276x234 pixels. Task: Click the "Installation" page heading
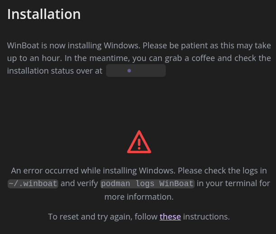pyautogui.click(x=44, y=14)
